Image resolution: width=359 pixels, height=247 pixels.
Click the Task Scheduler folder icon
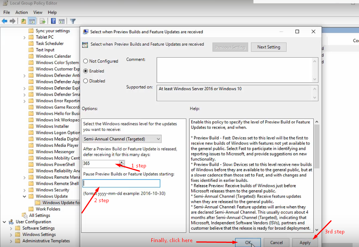click(31, 44)
